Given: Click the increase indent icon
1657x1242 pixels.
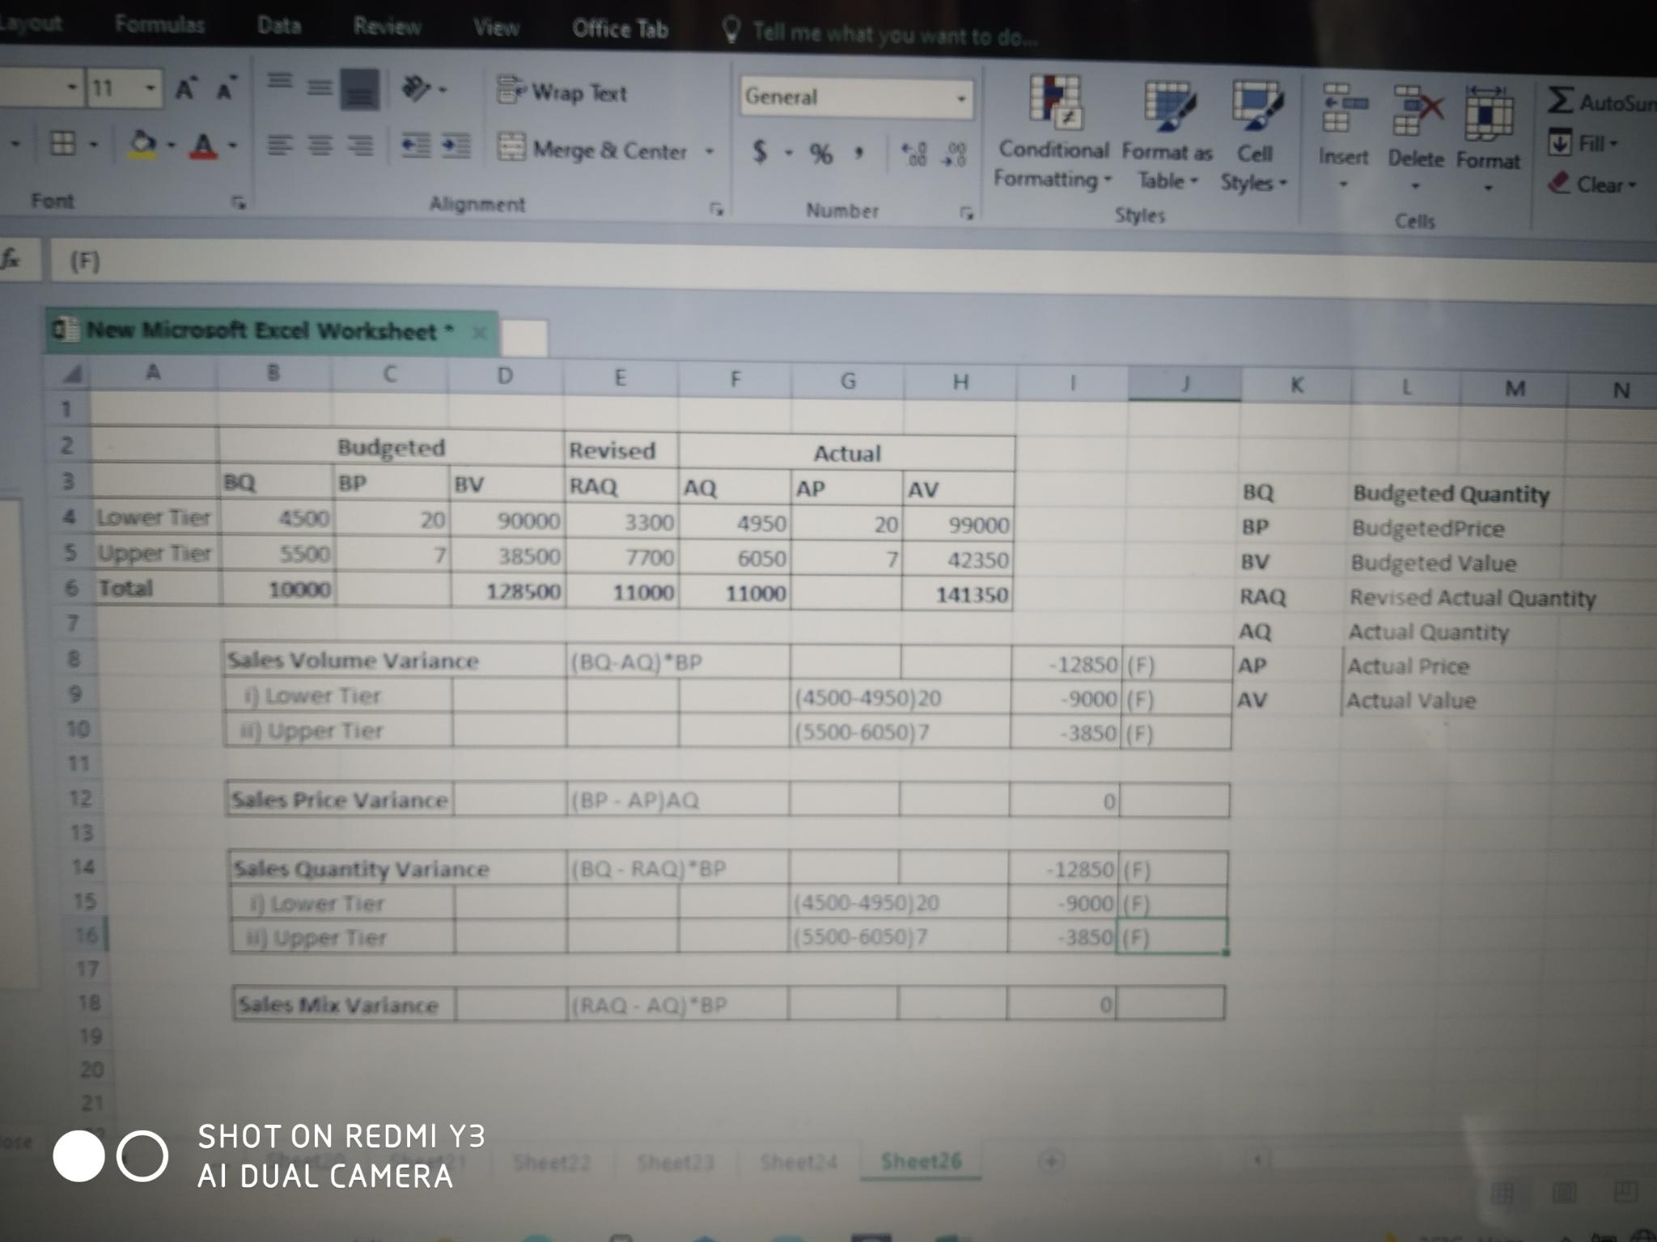Looking at the screenshot, I should [x=457, y=146].
